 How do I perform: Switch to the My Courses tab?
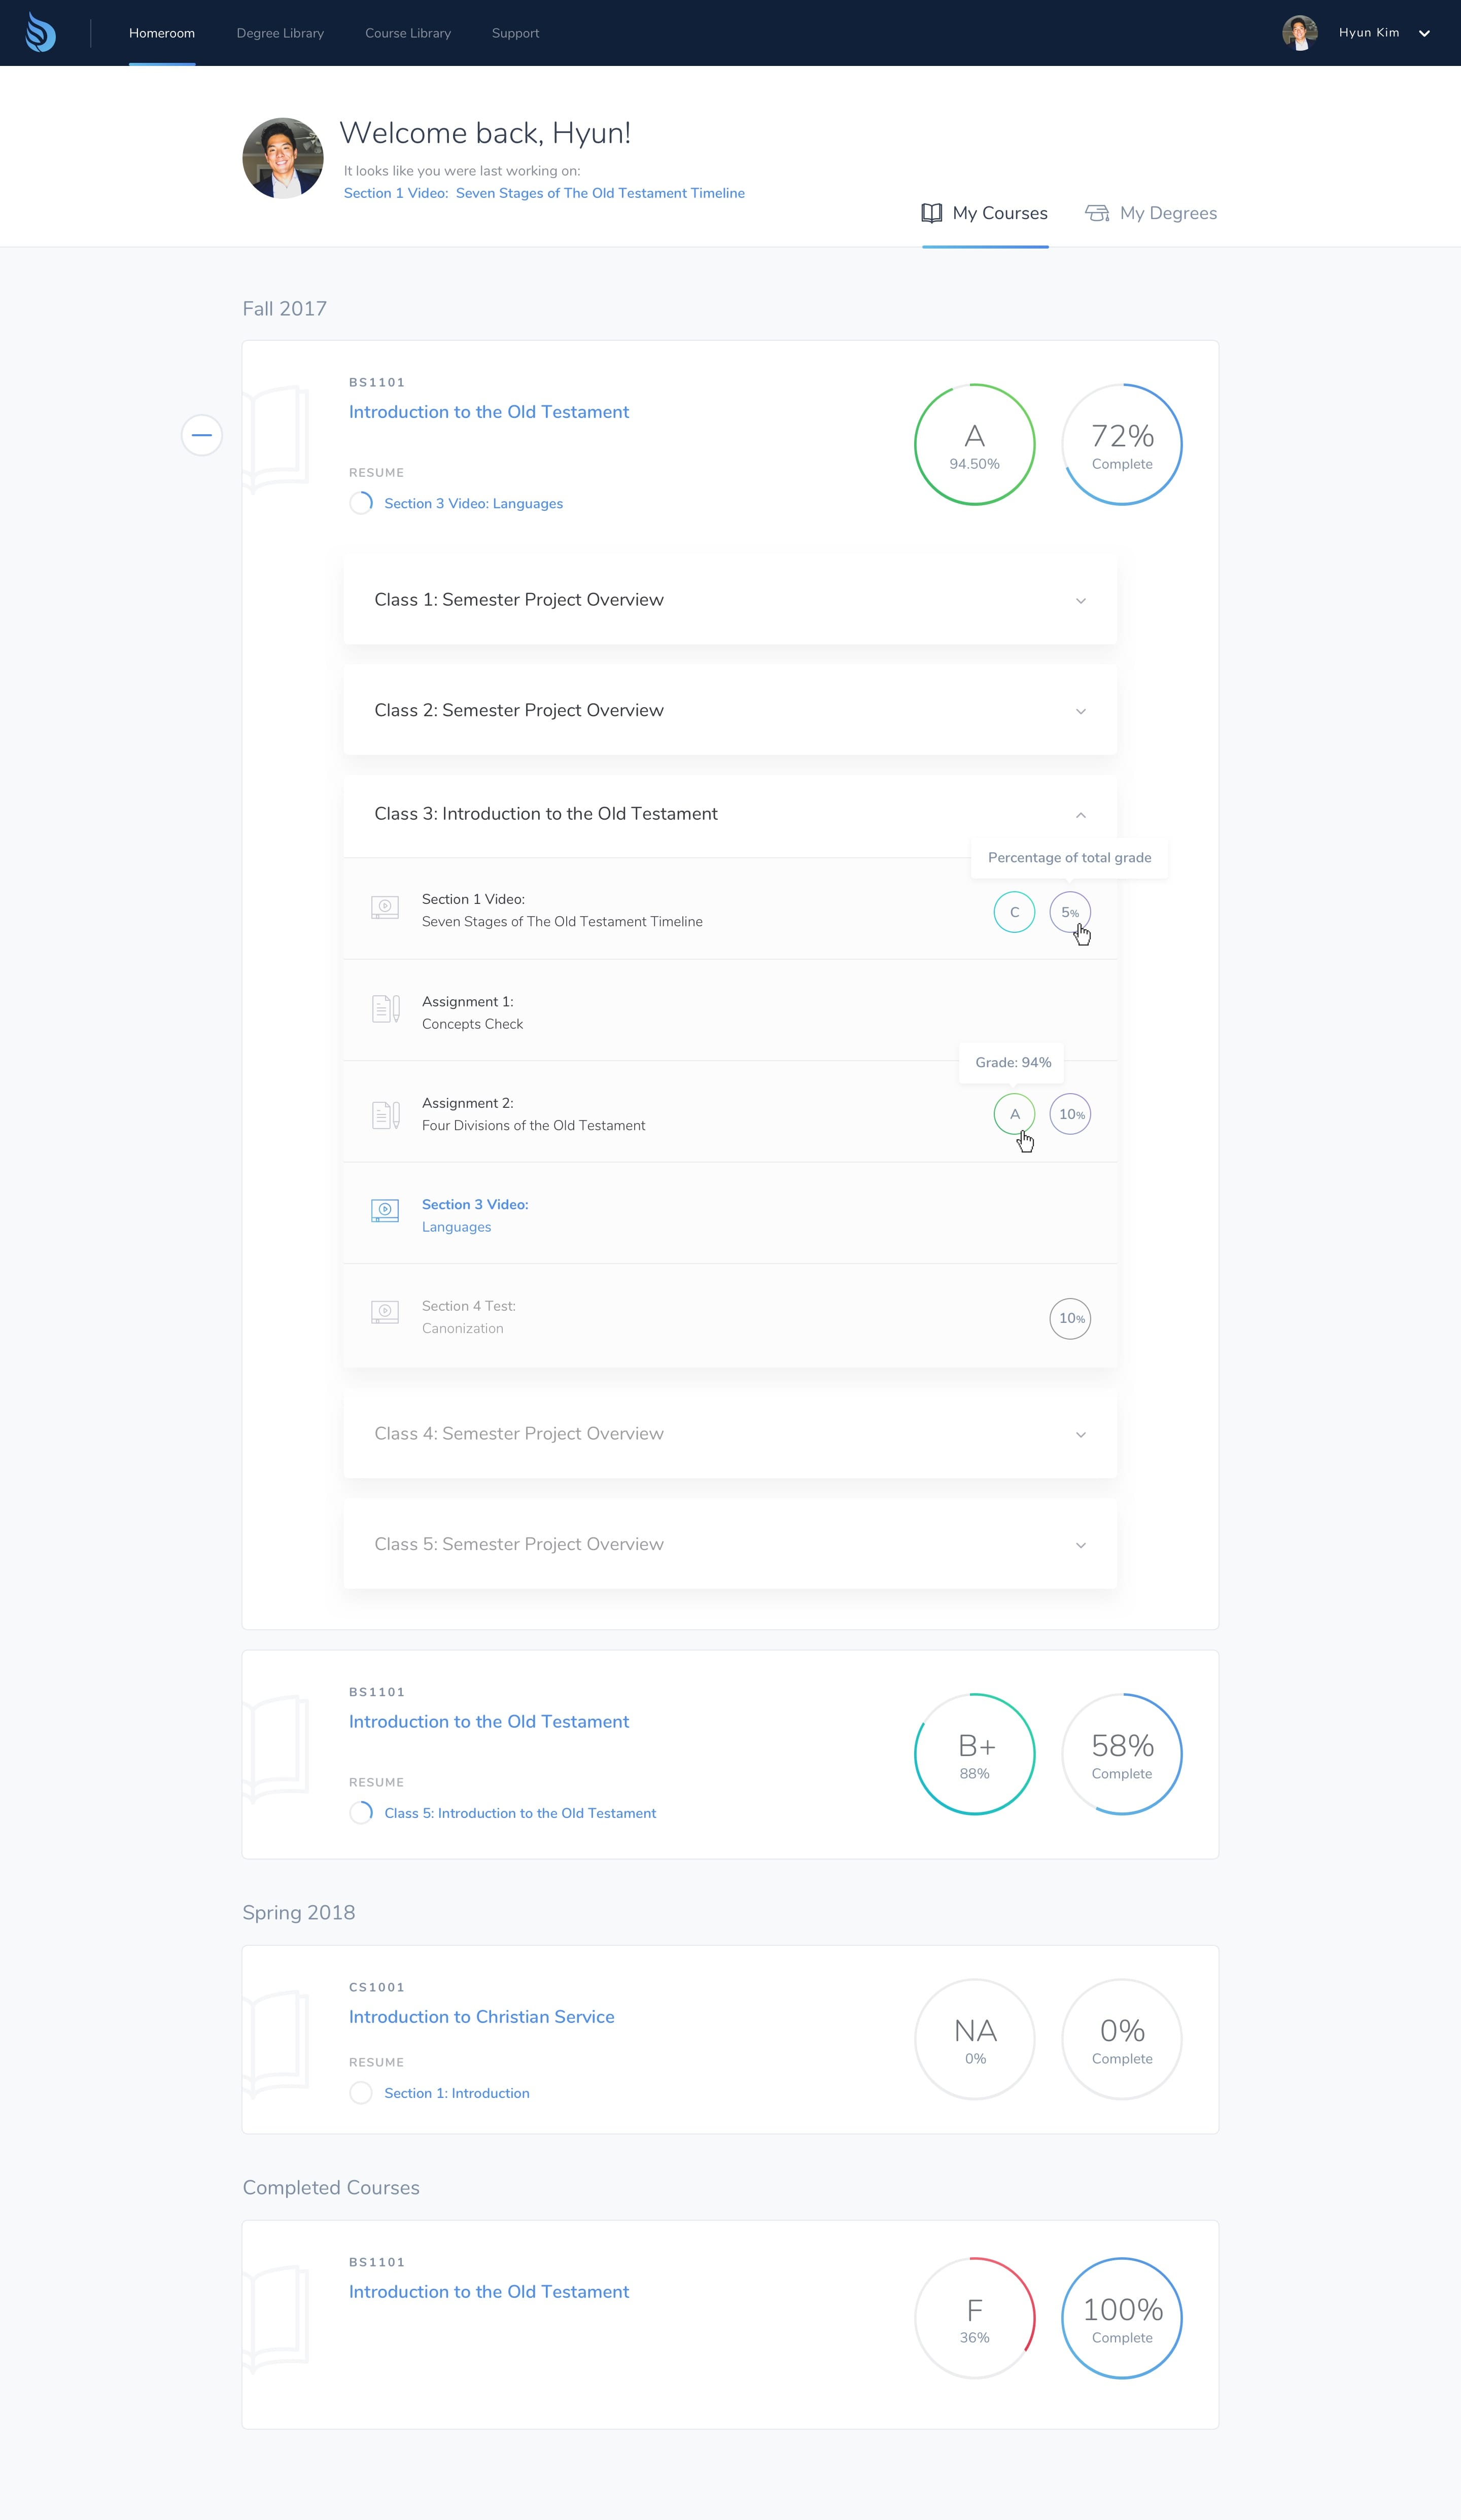point(985,213)
